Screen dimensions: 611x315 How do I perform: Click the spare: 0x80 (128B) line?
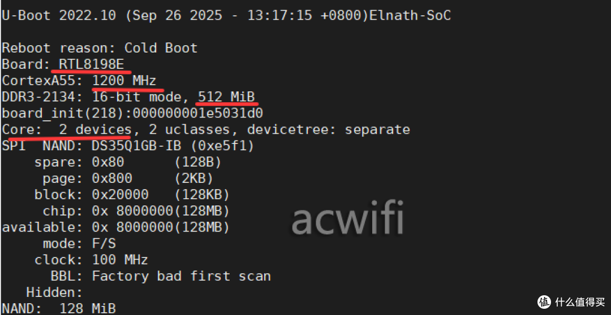pos(128,162)
